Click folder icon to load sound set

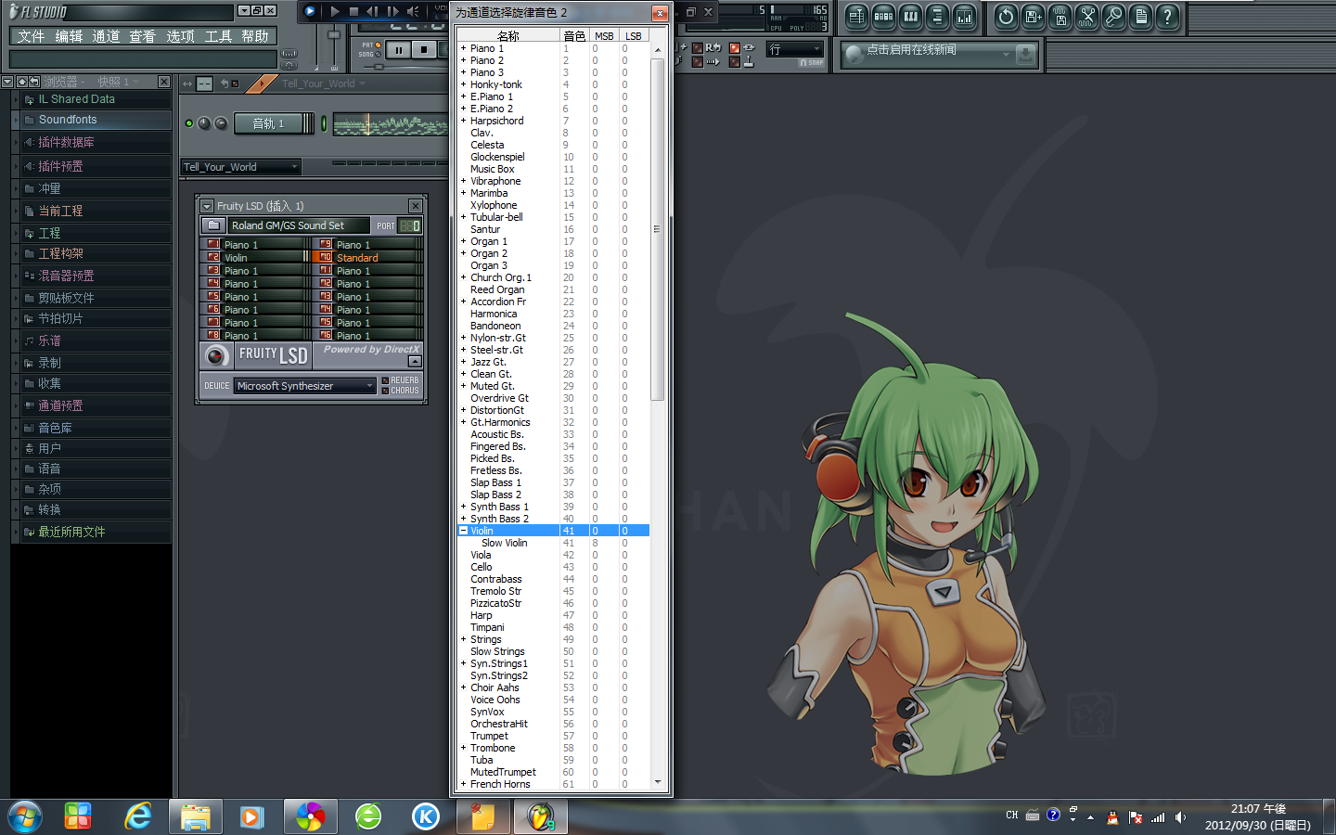click(x=213, y=225)
